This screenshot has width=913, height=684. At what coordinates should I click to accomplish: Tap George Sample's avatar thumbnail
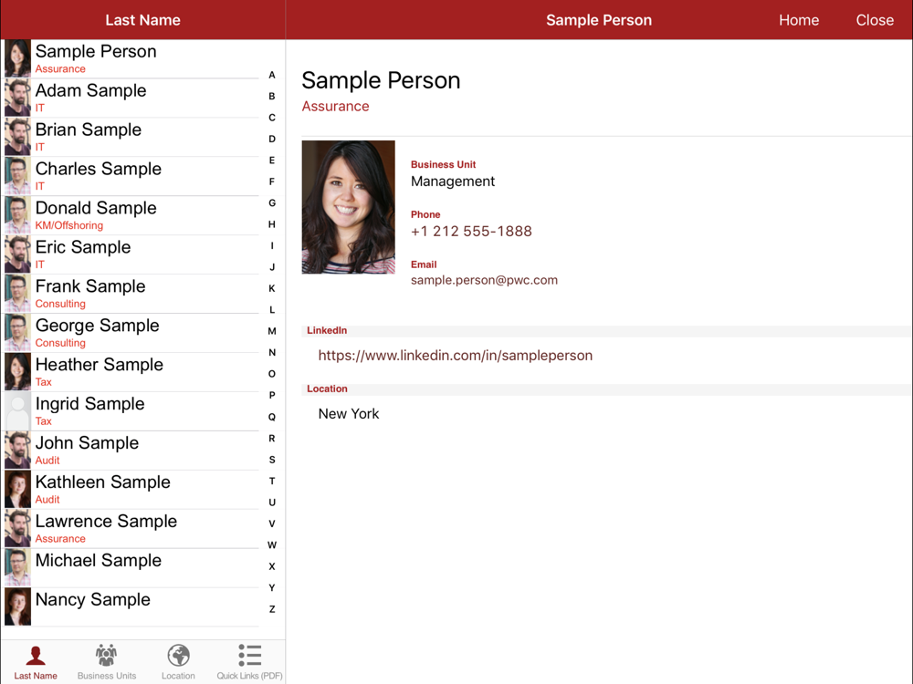17,333
